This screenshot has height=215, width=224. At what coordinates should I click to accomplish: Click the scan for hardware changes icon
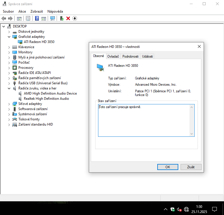click(x=52, y=18)
